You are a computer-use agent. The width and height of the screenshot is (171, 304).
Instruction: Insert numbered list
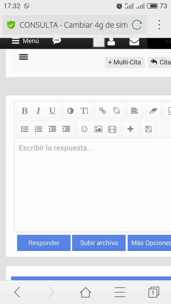point(38,129)
